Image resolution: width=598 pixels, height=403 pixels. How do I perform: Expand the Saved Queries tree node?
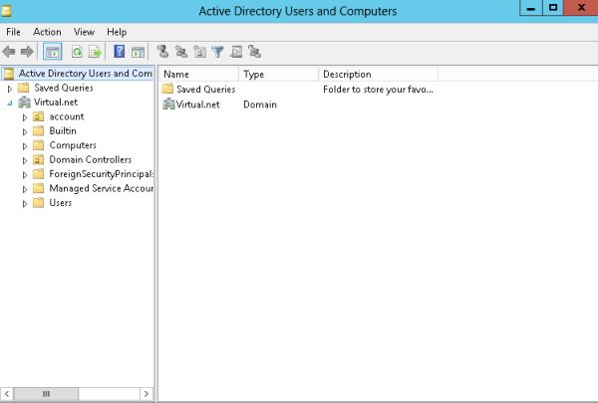click(10, 89)
